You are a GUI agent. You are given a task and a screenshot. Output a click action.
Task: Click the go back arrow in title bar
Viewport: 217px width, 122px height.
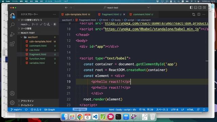coord(66,7)
